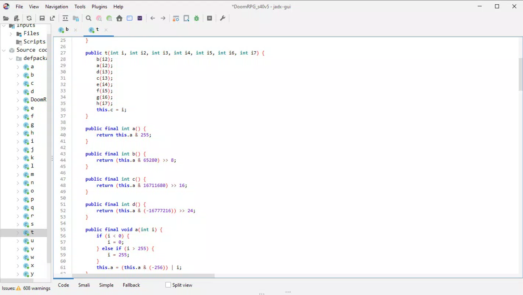The image size is (523, 295).
Task: Click the forward arrow icon
Action: point(163,18)
